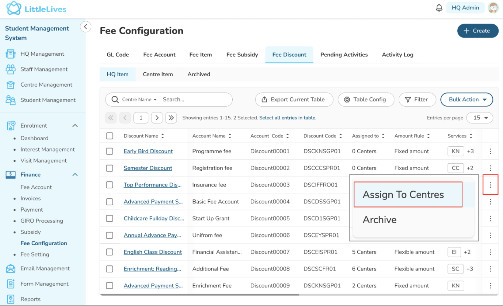Image resolution: width=503 pixels, height=306 pixels.
Task: Select the English Class Discount row checkbox
Action: 110,252
